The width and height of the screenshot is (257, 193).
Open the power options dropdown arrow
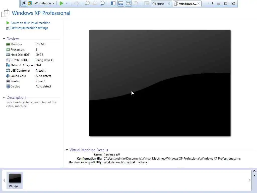(x=67, y=3)
